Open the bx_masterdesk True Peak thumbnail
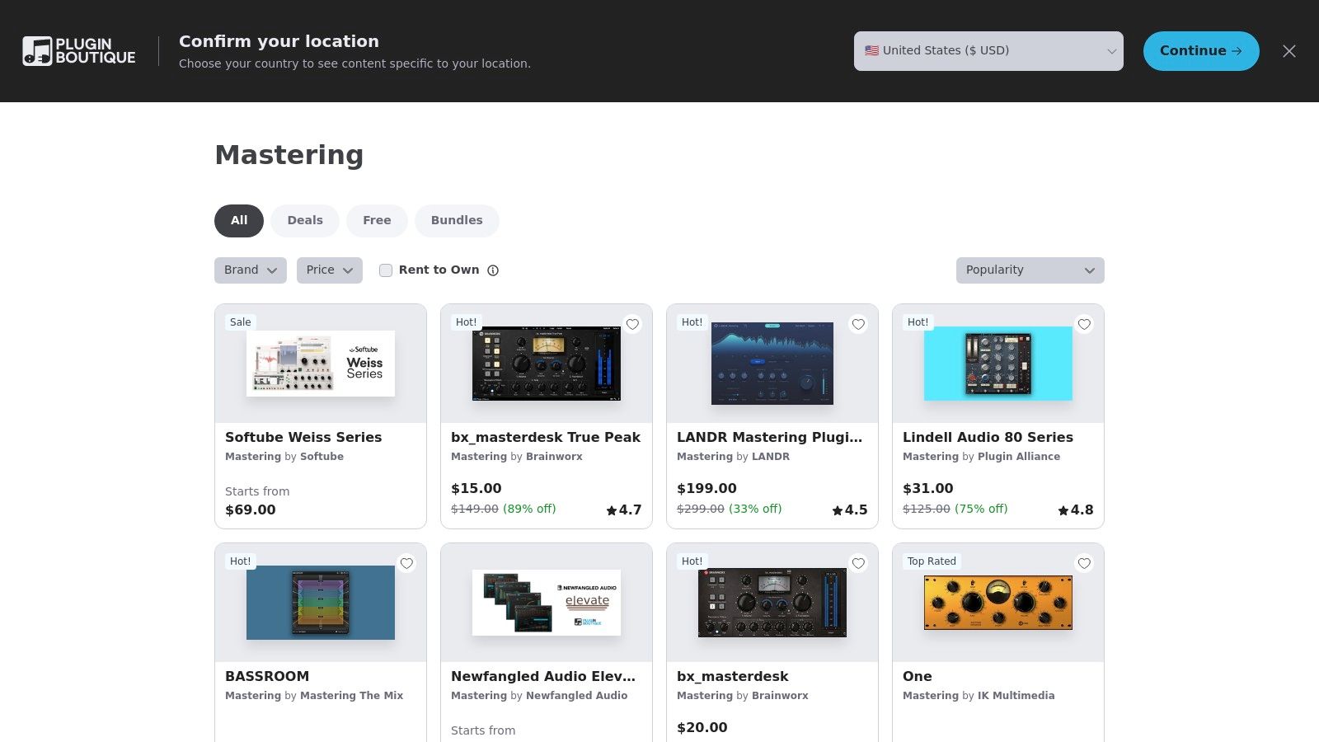 (547, 364)
